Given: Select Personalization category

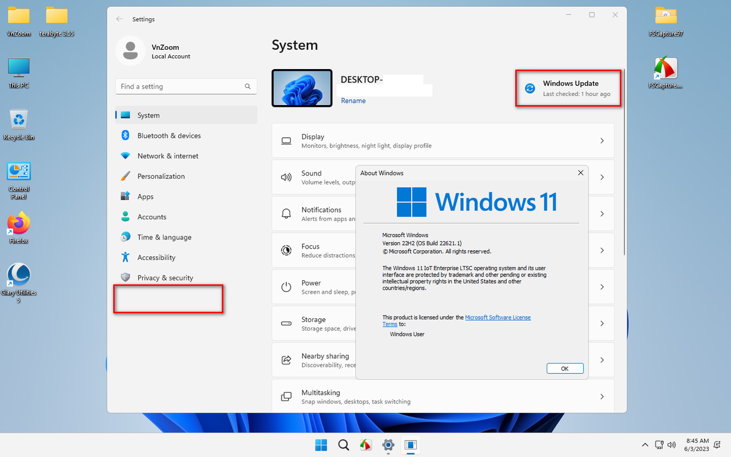Looking at the screenshot, I should pos(186,176).
